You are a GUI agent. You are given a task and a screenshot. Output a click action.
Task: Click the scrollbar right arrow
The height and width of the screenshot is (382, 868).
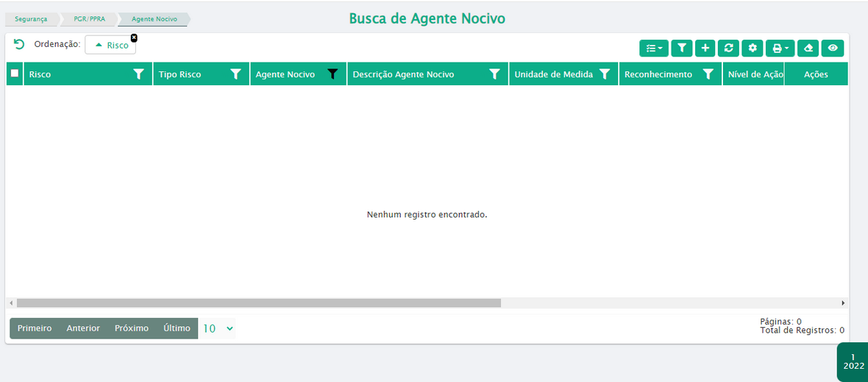point(843,303)
